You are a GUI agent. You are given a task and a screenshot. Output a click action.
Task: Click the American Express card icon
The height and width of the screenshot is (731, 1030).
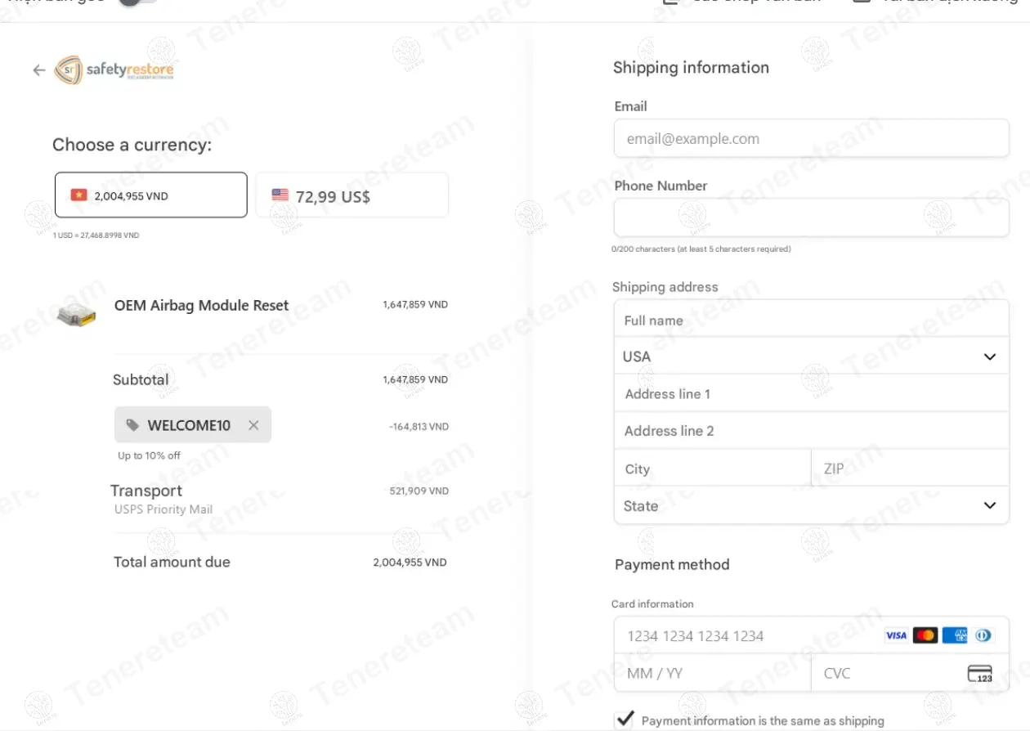coord(954,635)
